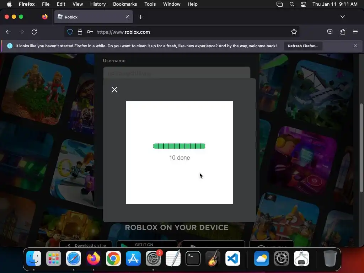Open Finder from the Dock

tap(34, 258)
